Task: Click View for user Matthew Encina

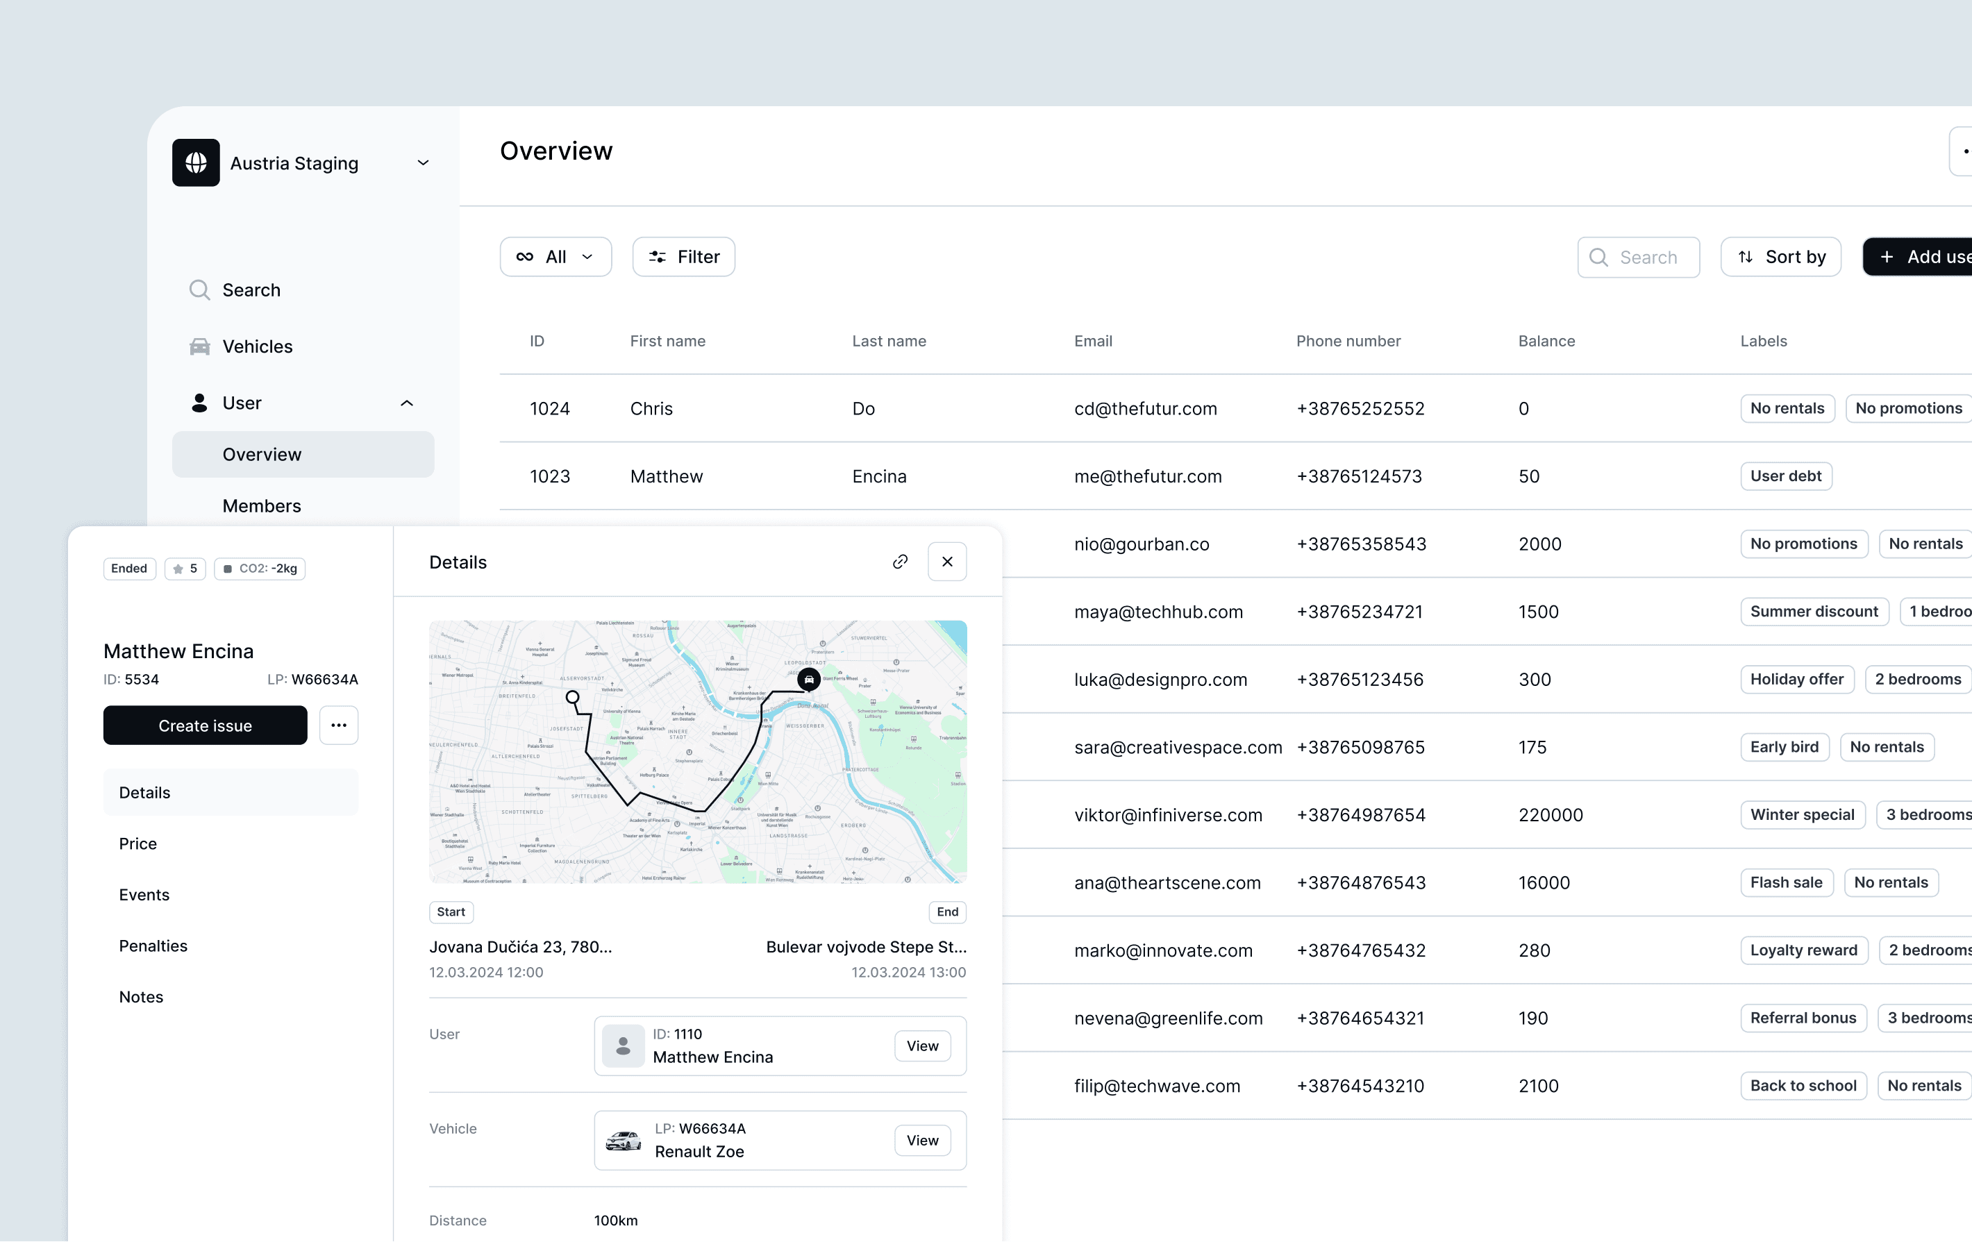Action: tap(922, 1046)
